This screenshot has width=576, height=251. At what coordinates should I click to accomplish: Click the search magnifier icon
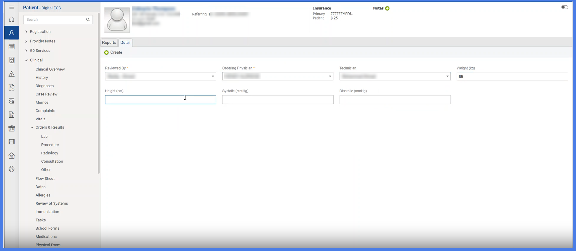click(x=88, y=20)
